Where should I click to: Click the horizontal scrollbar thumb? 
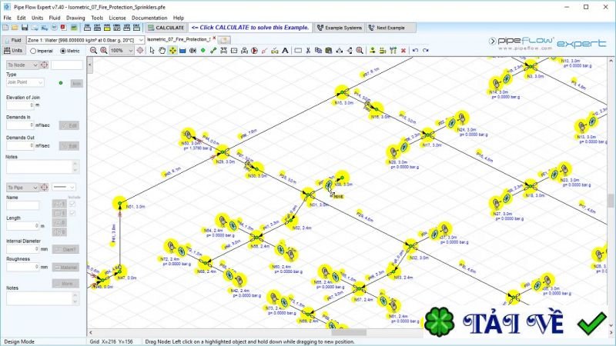click(349, 332)
